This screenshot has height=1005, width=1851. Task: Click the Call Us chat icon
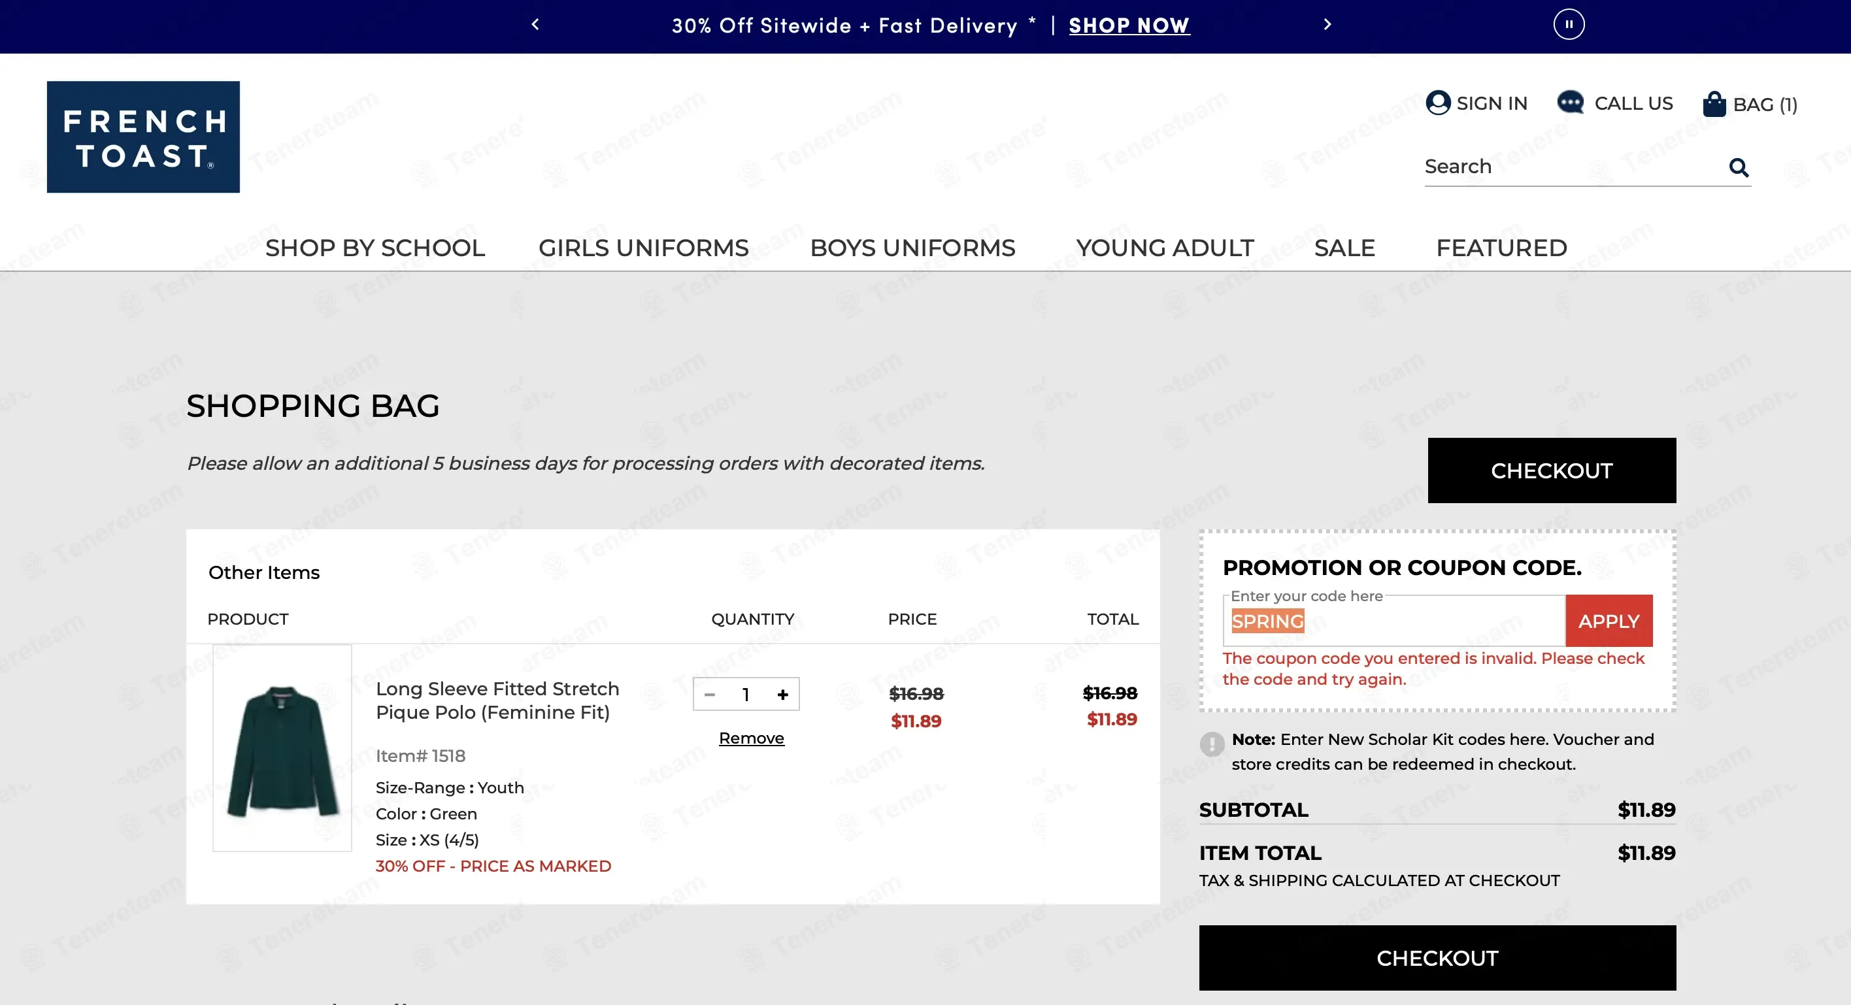pos(1570,103)
